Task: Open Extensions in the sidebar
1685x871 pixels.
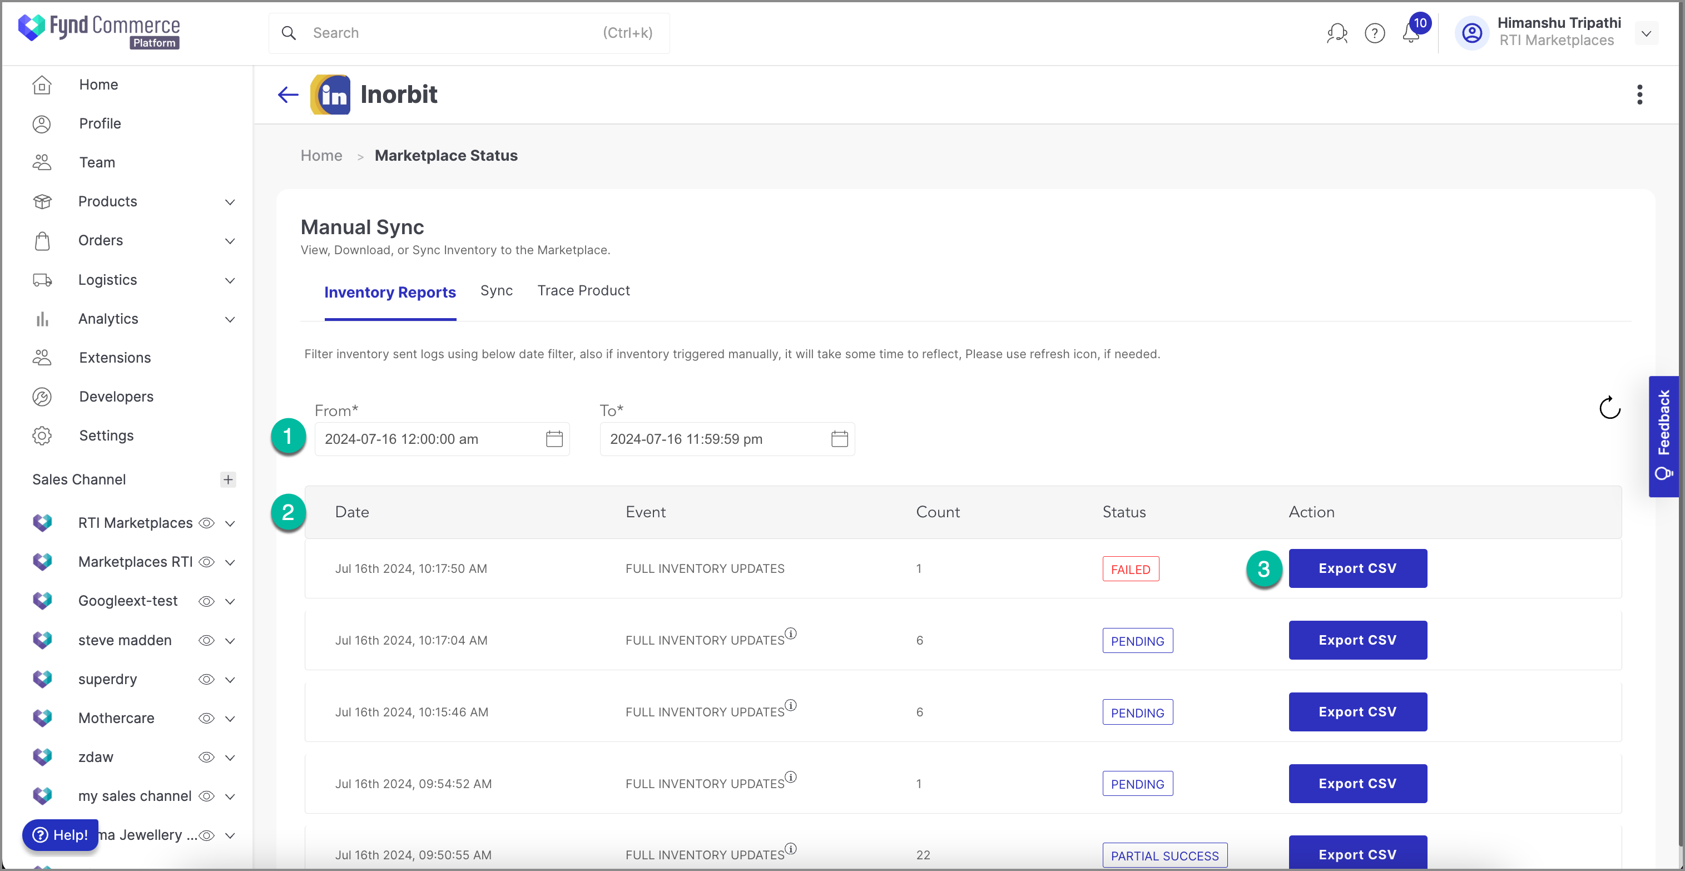Action: pyautogui.click(x=115, y=357)
